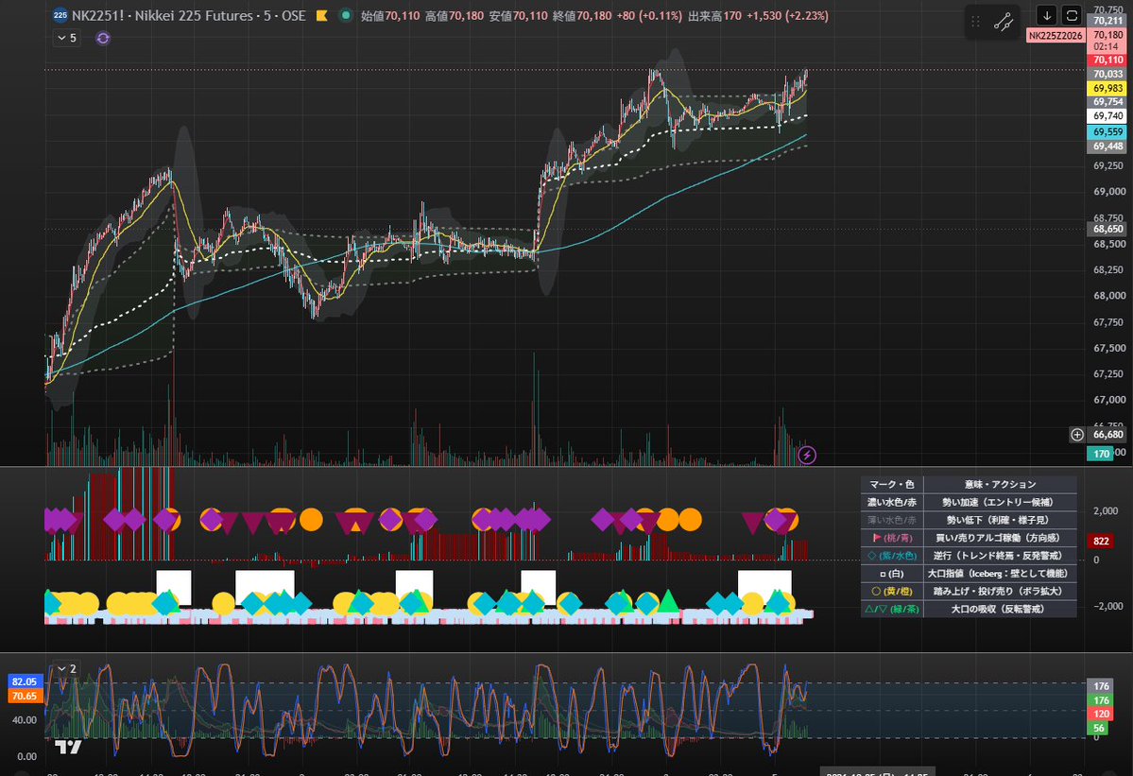Click the gray 70,211 price label
1133x776 pixels.
coord(1107,21)
